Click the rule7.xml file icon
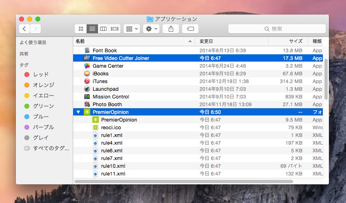Image resolution: width=346 pixels, height=203 pixels. tap(95, 158)
